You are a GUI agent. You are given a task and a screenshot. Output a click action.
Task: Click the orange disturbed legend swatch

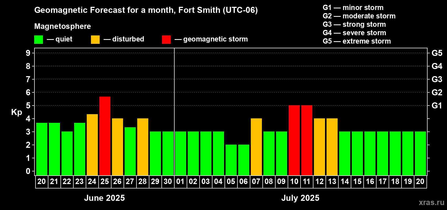click(95, 40)
